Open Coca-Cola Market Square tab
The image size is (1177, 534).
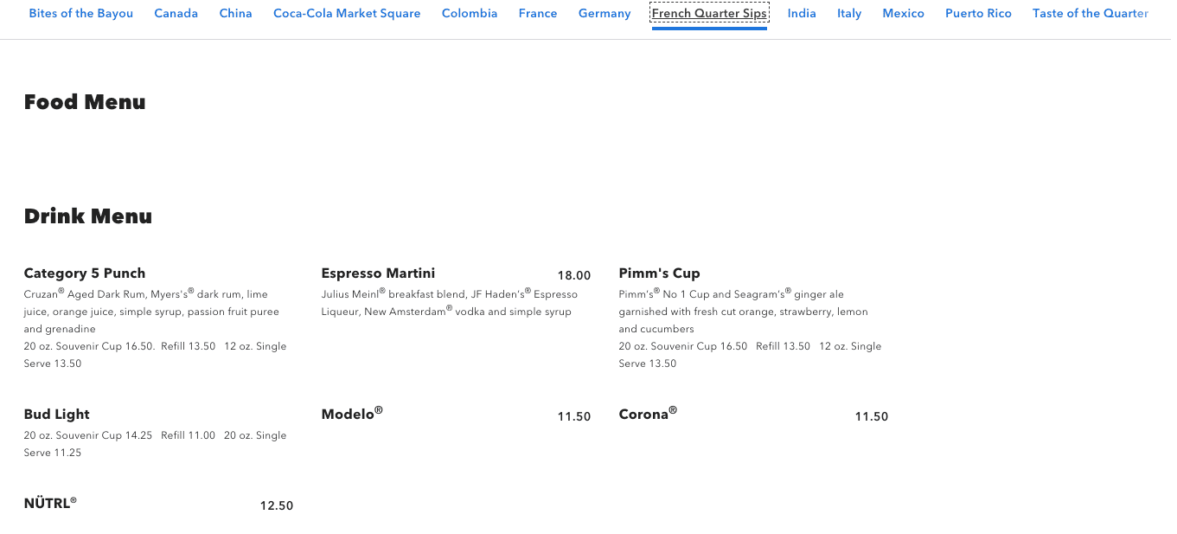[347, 14]
